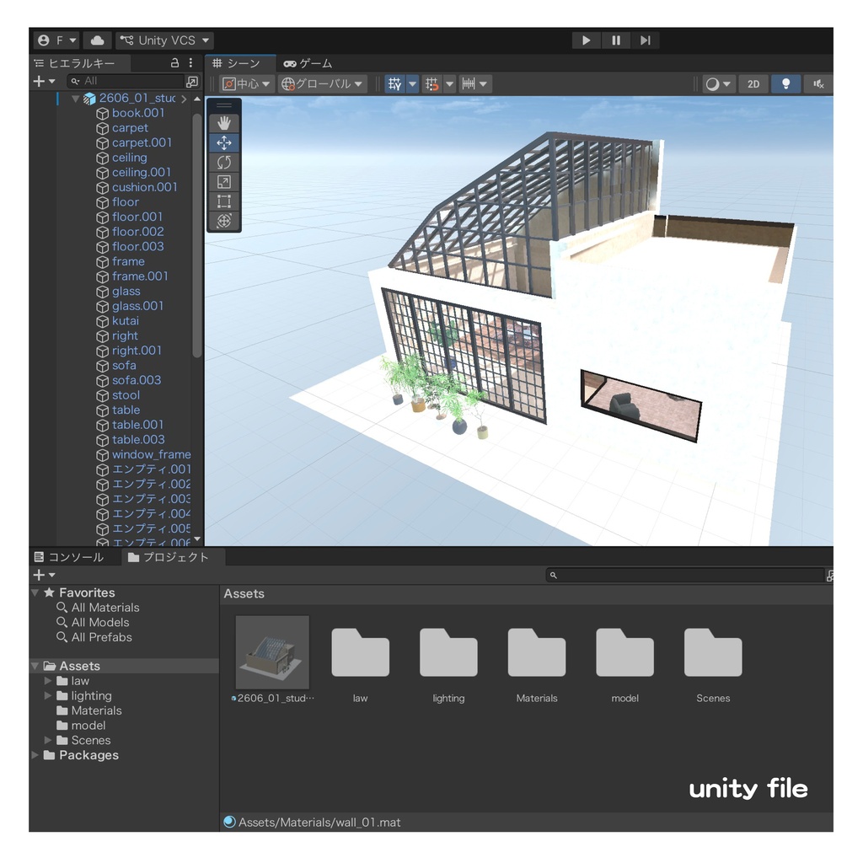Select window_frame object in hierarchy
Image resolution: width=863 pixels, height=863 pixels.
click(151, 454)
